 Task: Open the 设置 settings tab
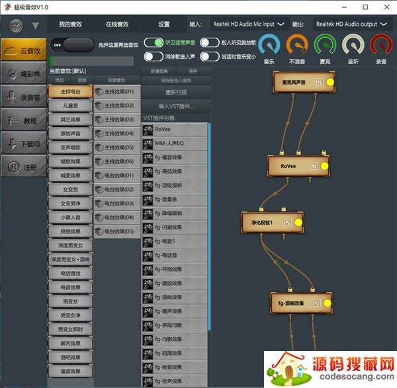[x=163, y=24]
